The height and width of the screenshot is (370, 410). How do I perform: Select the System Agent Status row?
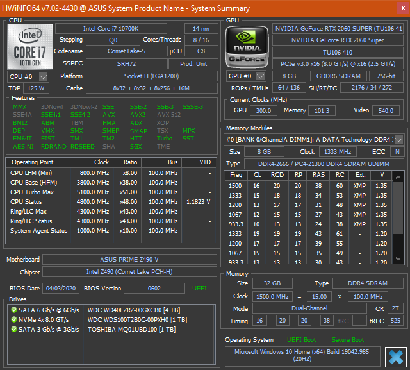tap(111, 231)
